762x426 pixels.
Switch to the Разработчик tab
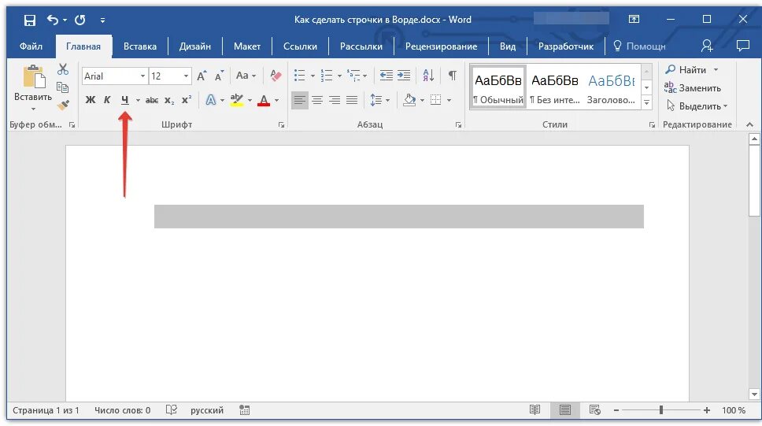(x=566, y=46)
